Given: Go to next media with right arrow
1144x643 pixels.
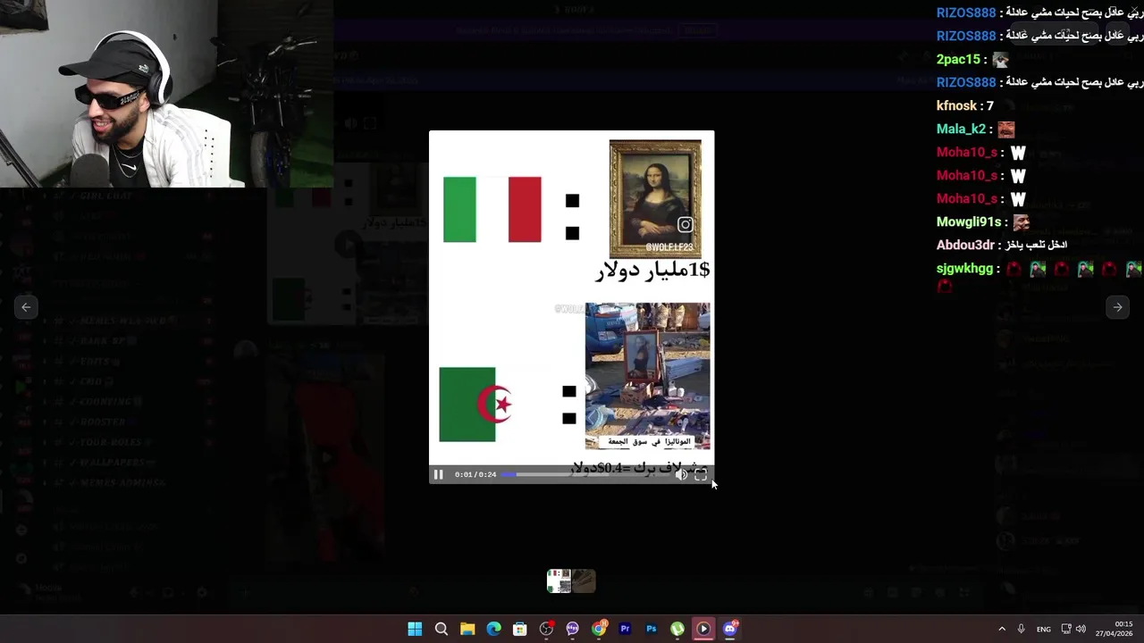Looking at the screenshot, I should (x=1117, y=306).
